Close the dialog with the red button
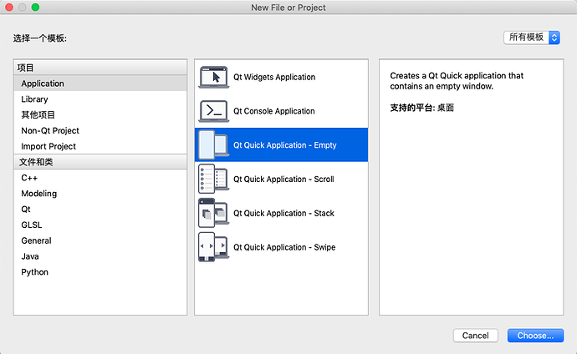Screen dimensions: 577x354 (9, 8)
